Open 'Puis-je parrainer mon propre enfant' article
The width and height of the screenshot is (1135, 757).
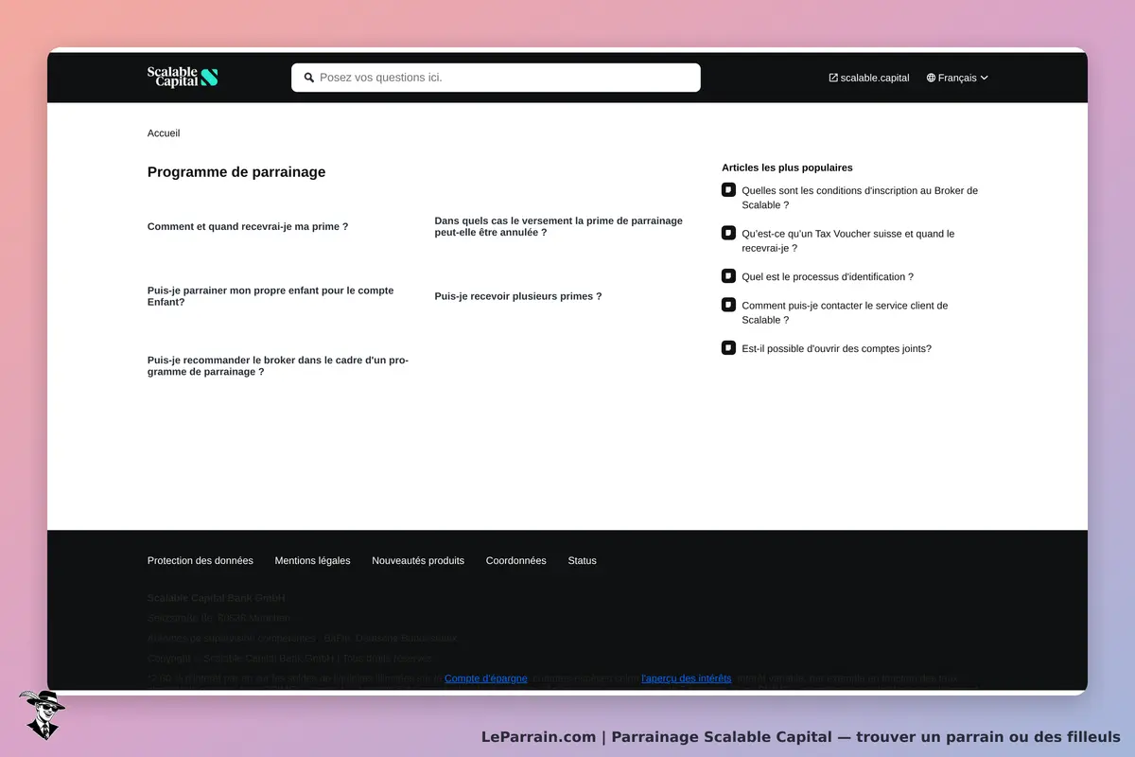tap(271, 296)
